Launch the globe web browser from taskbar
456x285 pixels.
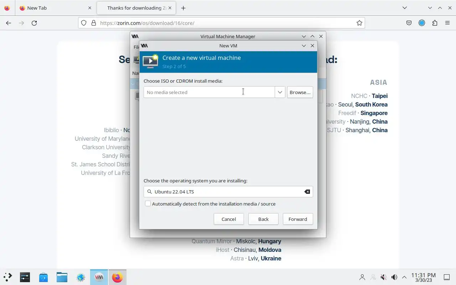(81, 277)
